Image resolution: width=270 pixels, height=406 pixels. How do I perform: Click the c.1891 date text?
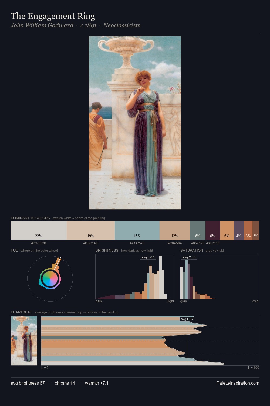click(x=88, y=25)
